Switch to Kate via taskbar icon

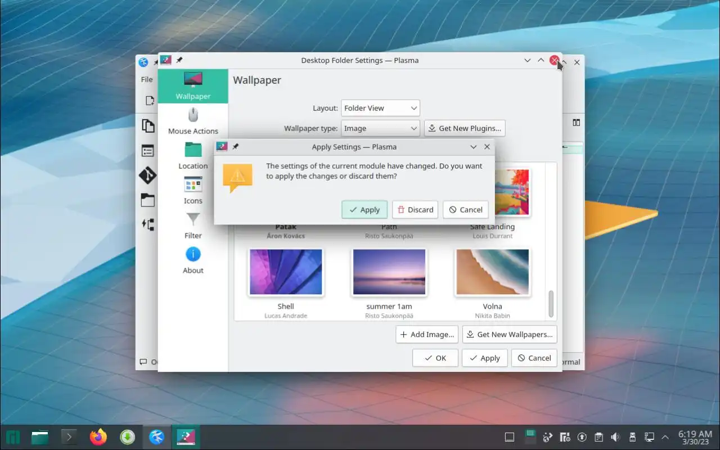click(x=157, y=437)
